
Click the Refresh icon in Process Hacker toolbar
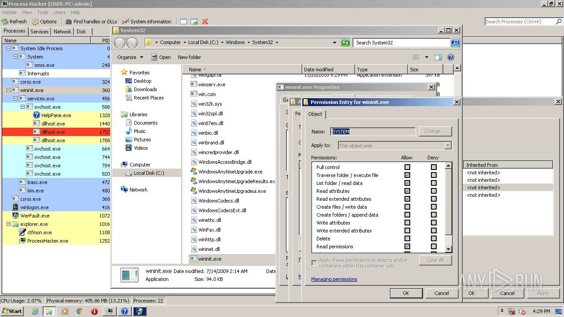[5, 21]
